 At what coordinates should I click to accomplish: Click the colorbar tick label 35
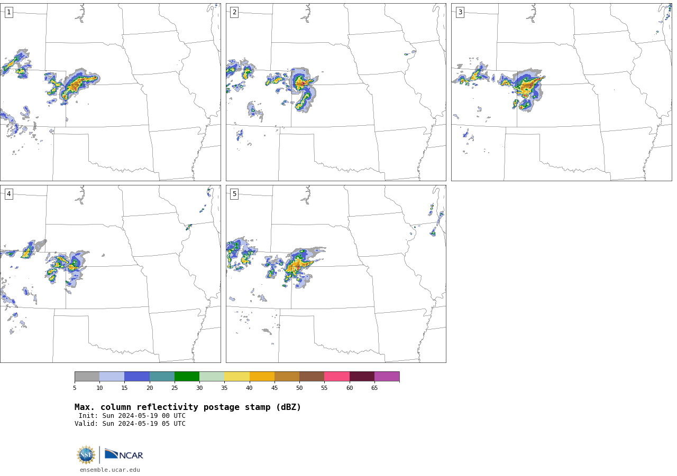pos(224,388)
